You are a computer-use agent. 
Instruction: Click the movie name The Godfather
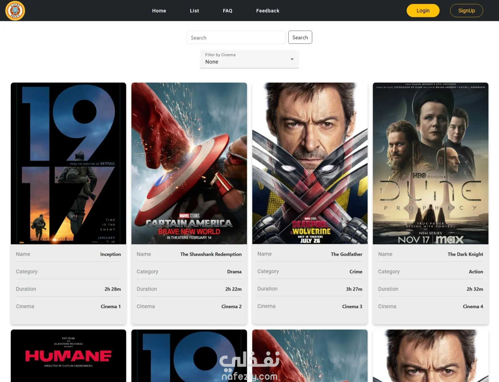[x=347, y=254]
